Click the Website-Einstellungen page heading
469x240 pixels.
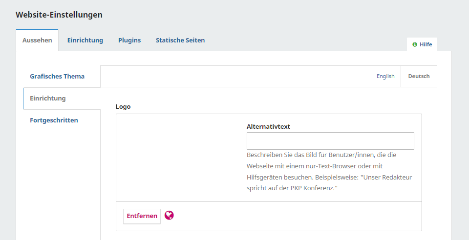click(x=59, y=15)
